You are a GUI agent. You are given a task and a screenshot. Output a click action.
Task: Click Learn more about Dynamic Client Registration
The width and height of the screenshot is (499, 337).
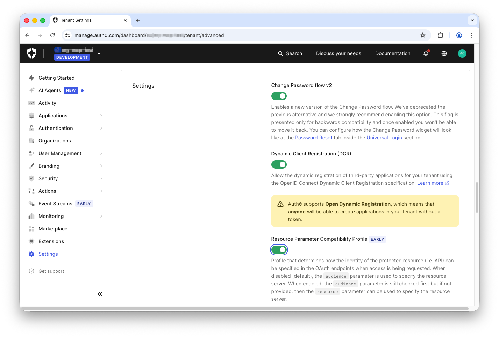pyautogui.click(x=430, y=183)
